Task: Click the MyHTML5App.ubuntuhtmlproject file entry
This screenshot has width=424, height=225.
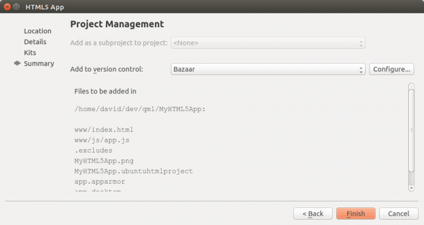Action: (134, 172)
